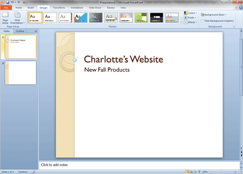Apply the sixth theme with gray bar

click(x=111, y=18)
